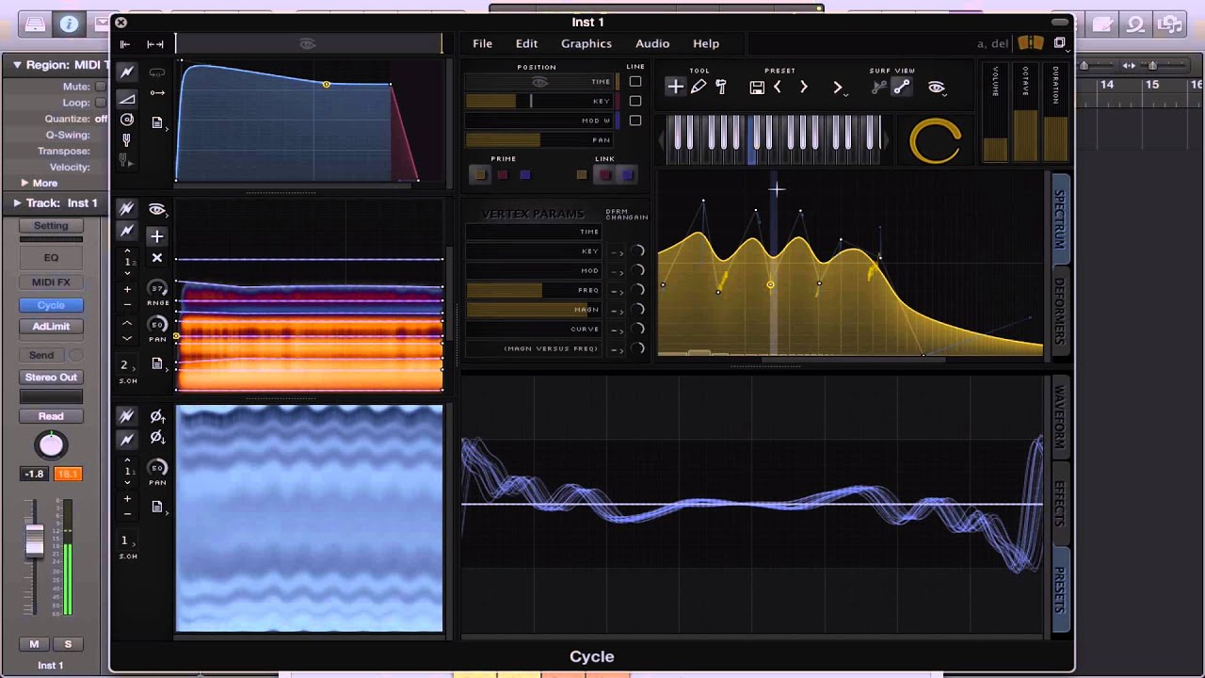Screen dimensions: 1205x678
Task: Click the envelope sustain arrow icon
Action: tap(157, 92)
